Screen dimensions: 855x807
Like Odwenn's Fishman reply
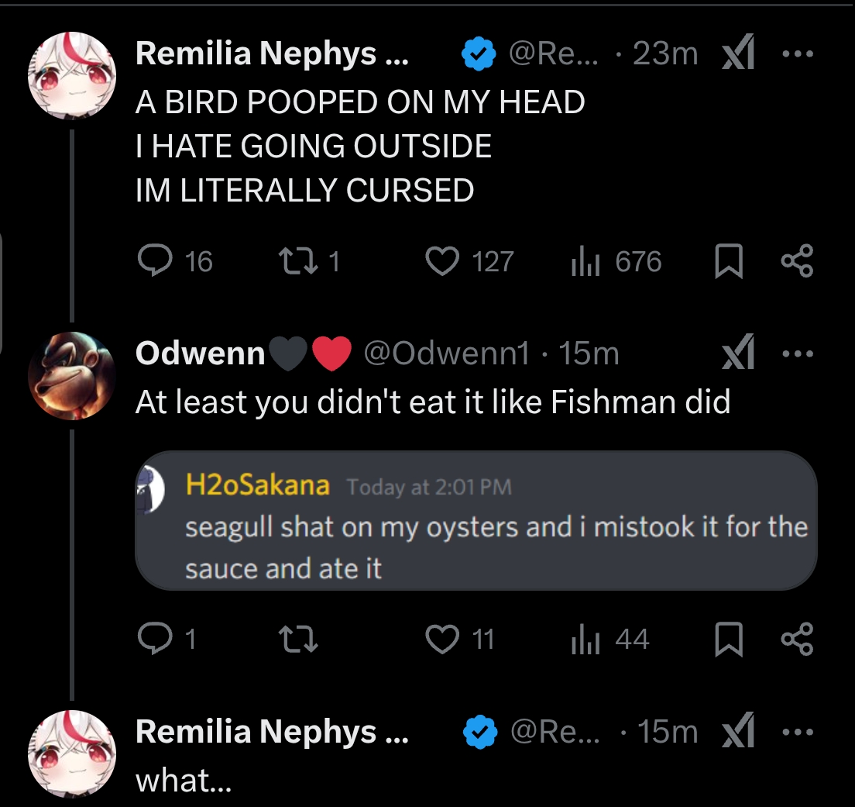click(443, 639)
